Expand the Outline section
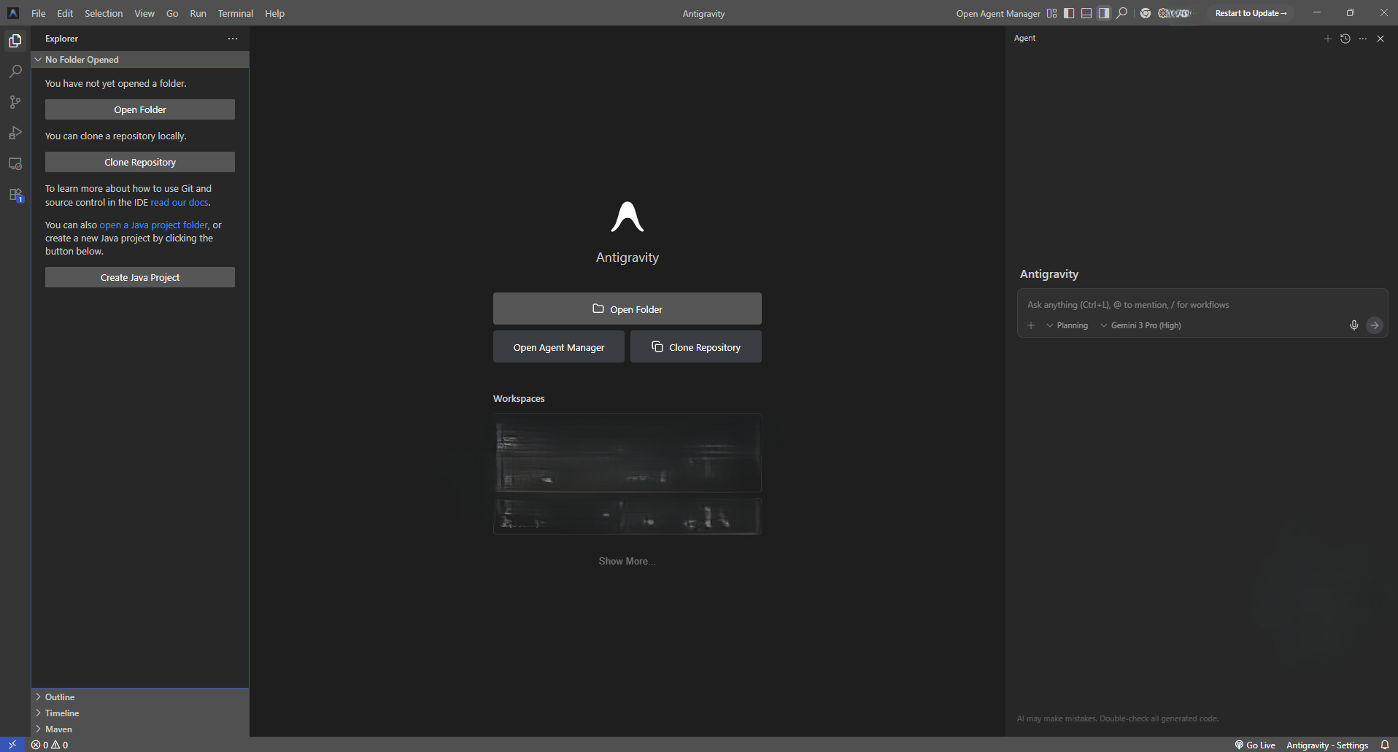 [60, 697]
